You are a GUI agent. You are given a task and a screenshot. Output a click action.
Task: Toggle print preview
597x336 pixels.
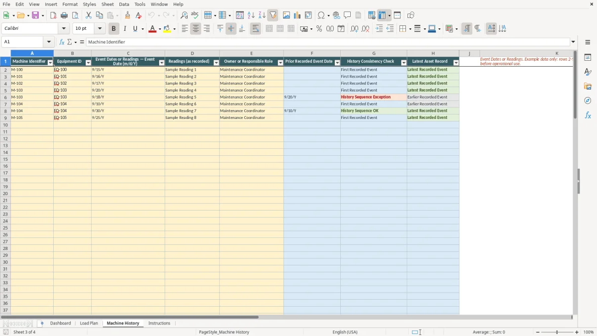[75, 15]
